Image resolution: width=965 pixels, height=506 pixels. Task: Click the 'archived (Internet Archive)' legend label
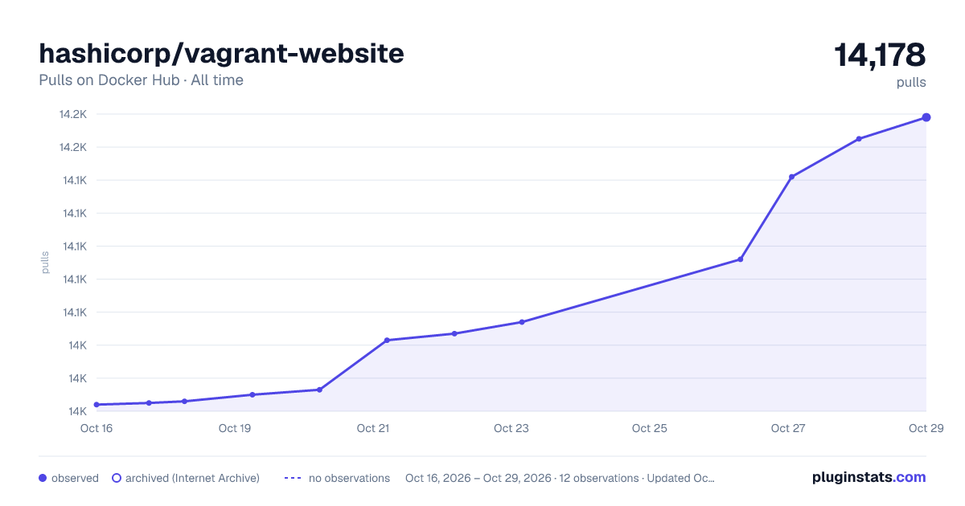(x=192, y=478)
